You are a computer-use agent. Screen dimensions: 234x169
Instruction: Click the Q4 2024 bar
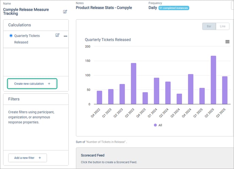pyautogui.click(x=190, y=89)
